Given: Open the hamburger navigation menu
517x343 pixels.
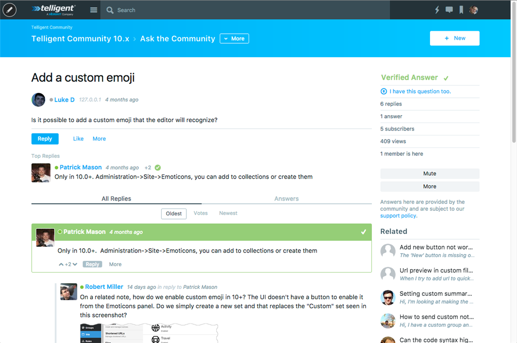Looking at the screenshot, I should click(93, 10).
